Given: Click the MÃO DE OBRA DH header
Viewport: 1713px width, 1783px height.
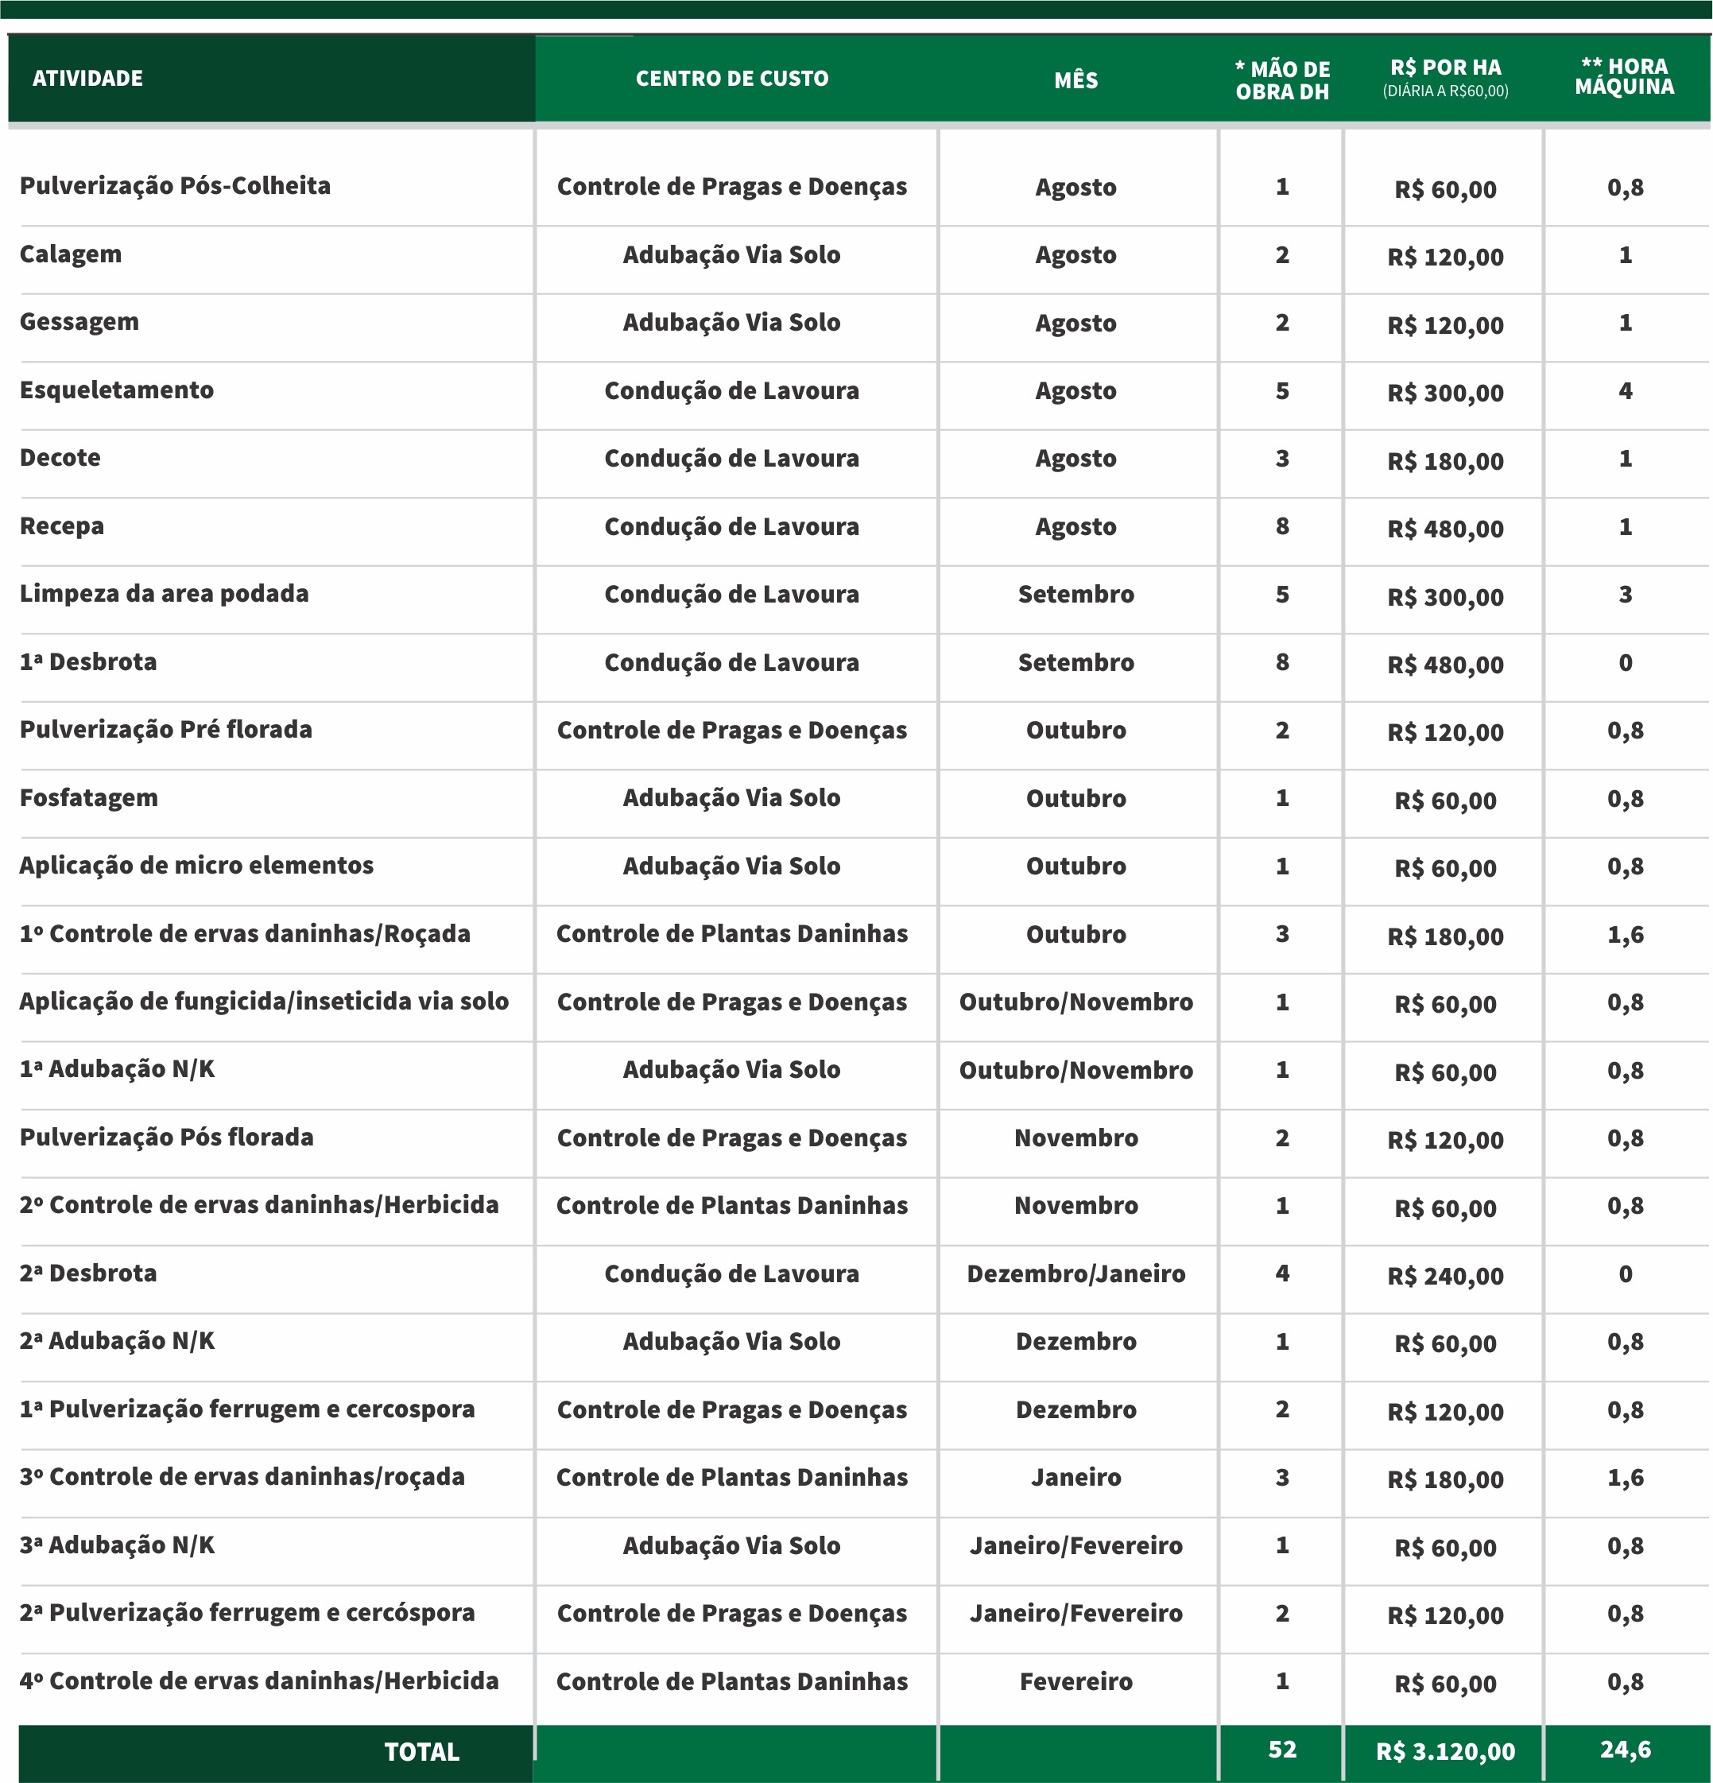Looking at the screenshot, I should (1282, 80).
